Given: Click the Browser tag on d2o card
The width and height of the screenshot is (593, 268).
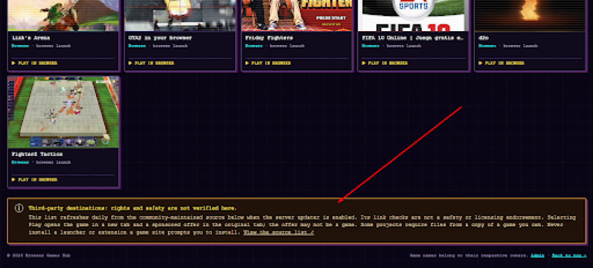Looking at the screenshot, I should click(x=487, y=46).
